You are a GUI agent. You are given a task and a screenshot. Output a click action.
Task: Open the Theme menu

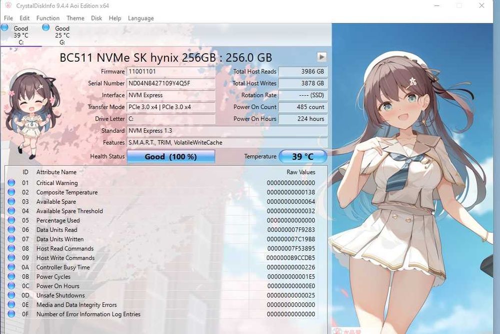pyautogui.click(x=75, y=18)
